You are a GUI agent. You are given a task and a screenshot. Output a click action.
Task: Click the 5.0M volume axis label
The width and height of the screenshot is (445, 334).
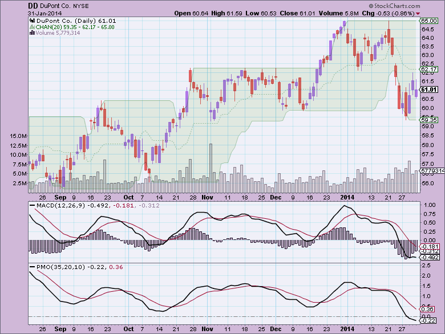[x=19, y=174]
